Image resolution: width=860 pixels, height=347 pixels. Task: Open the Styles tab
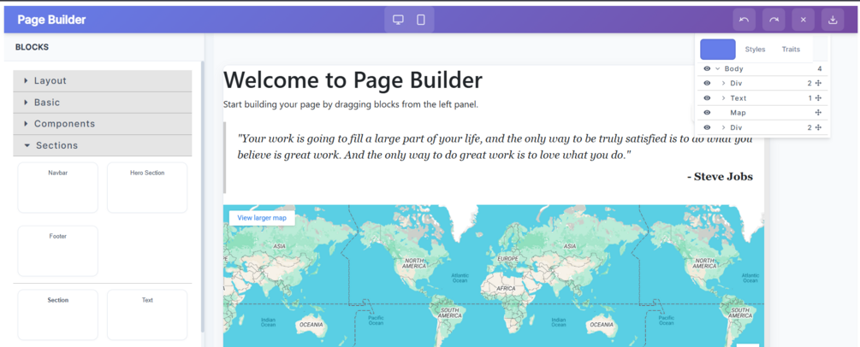755,50
